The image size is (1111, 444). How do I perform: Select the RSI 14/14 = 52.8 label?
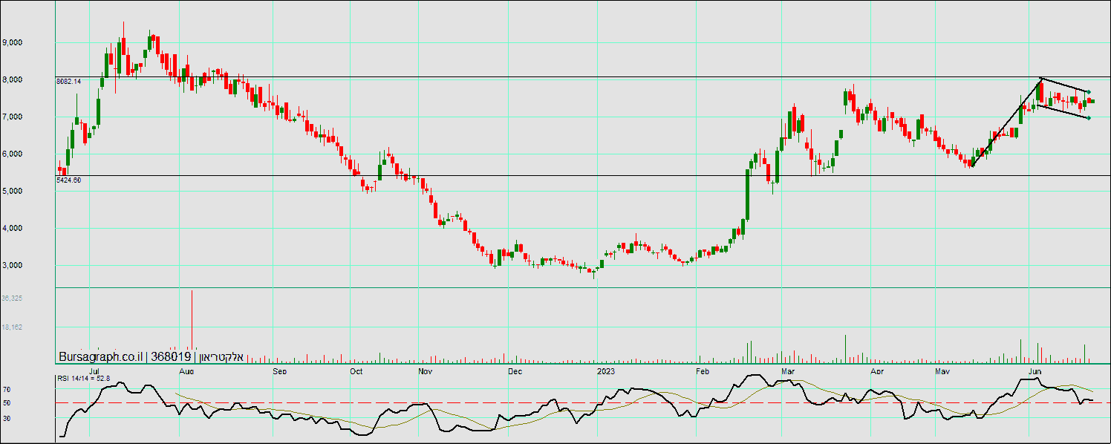point(84,379)
